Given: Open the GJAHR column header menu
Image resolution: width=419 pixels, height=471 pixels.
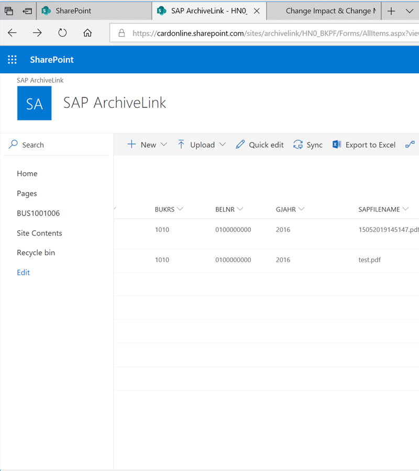Looking at the screenshot, I should tap(290, 209).
